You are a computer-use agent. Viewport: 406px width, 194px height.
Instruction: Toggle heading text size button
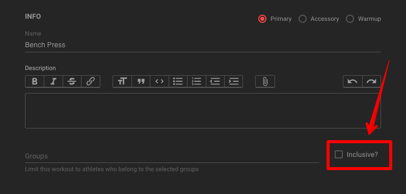tap(122, 82)
